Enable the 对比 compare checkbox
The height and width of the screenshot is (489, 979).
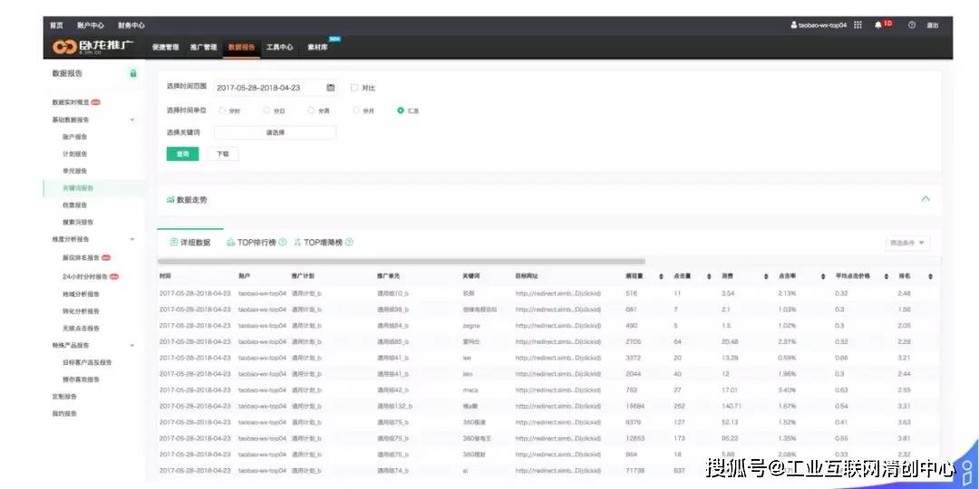[x=354, y=88]
